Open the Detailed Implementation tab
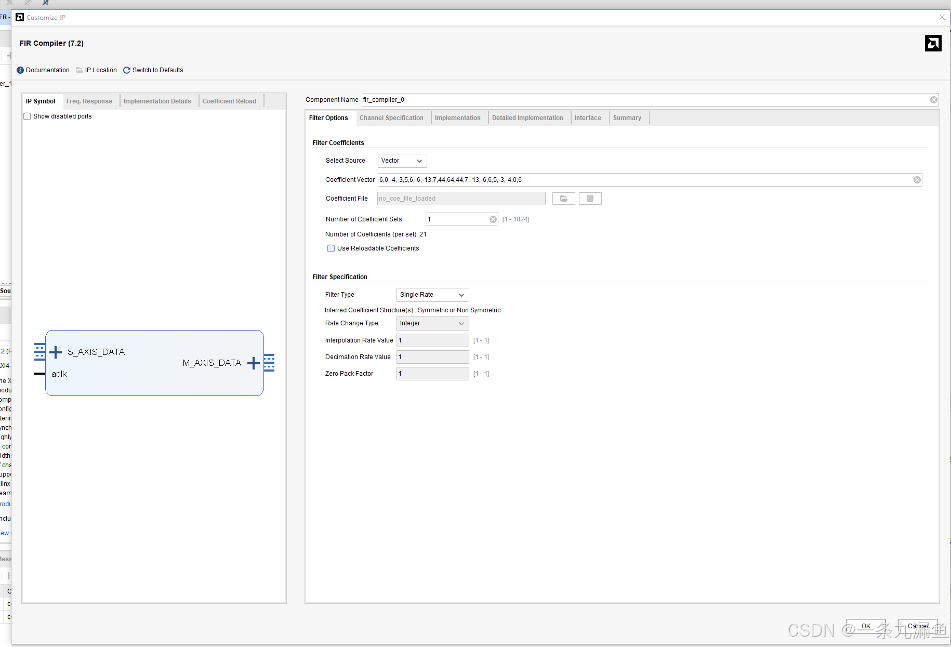This screenshot has width=951, height=647. click(x=527, y=118)
